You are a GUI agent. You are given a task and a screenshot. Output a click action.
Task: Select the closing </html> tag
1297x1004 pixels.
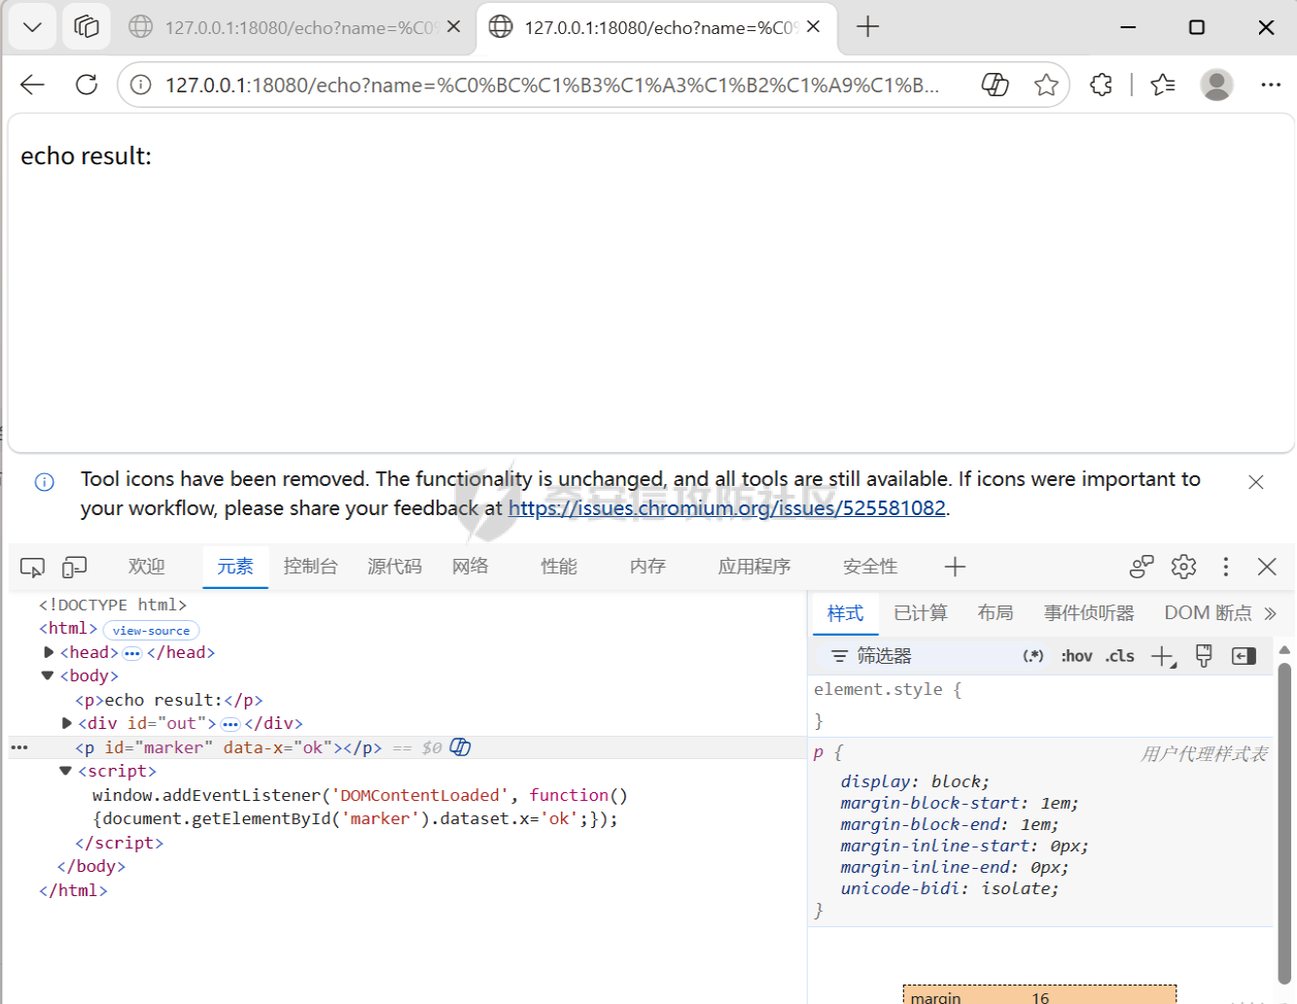73,890
